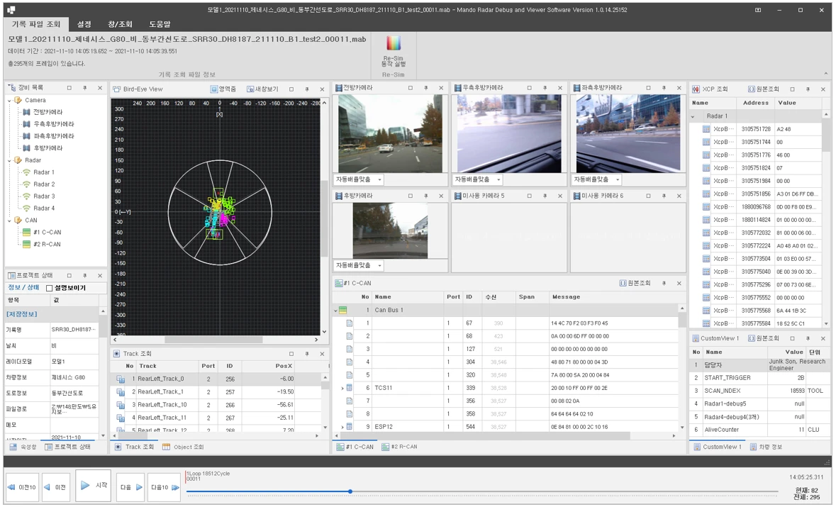Enable the 설명보이기 checkbox

[50, 288]
